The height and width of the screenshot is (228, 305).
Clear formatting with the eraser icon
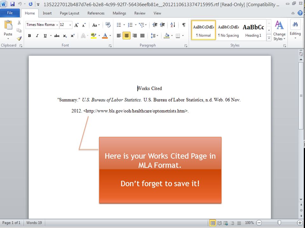108,25
